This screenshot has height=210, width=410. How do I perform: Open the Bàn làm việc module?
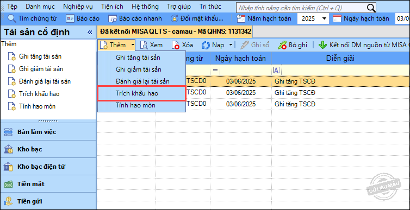click(48, 132)
